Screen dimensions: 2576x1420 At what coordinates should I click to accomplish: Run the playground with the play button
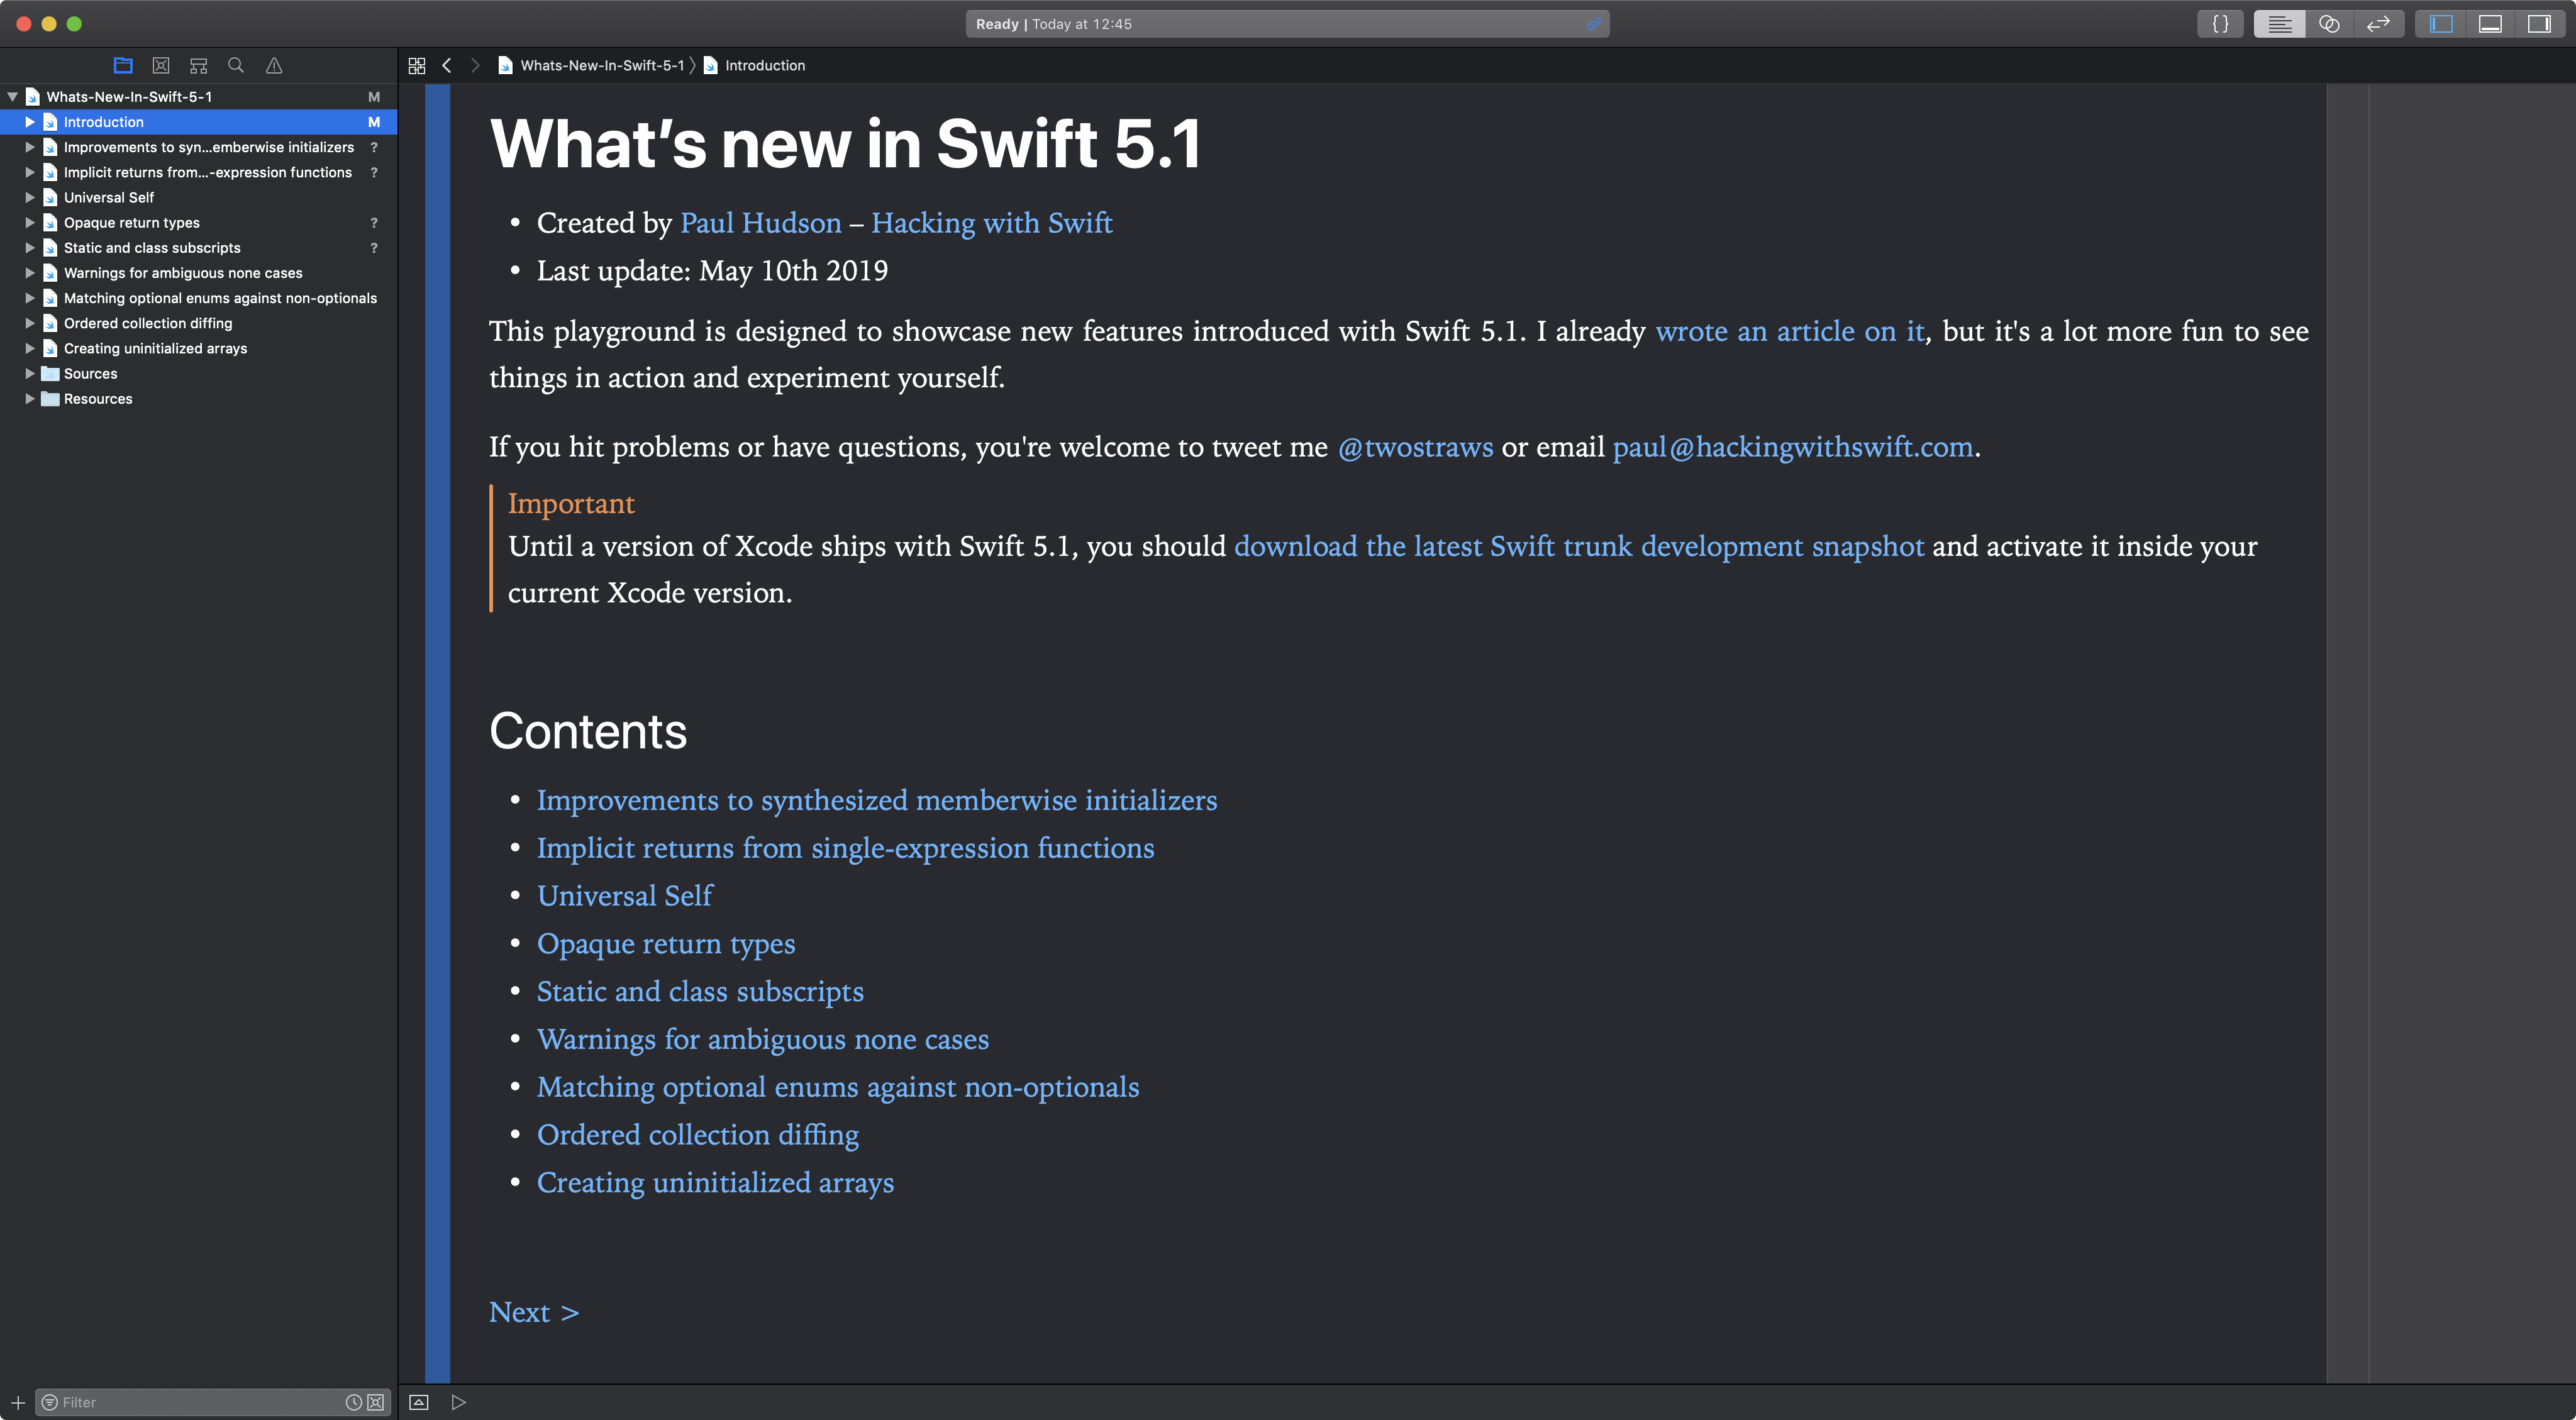[458, 1402]
